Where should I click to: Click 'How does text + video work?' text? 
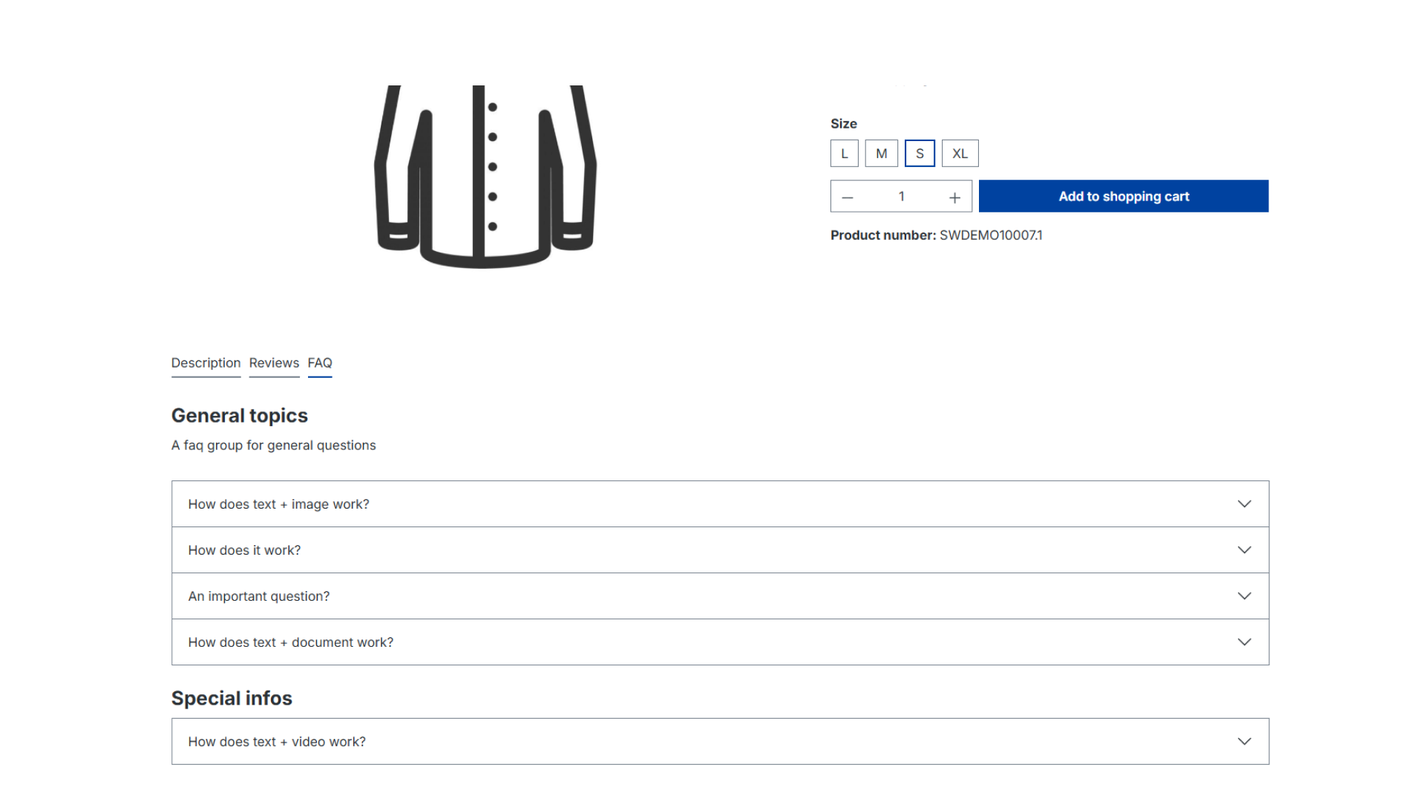[x=277, y=742]
